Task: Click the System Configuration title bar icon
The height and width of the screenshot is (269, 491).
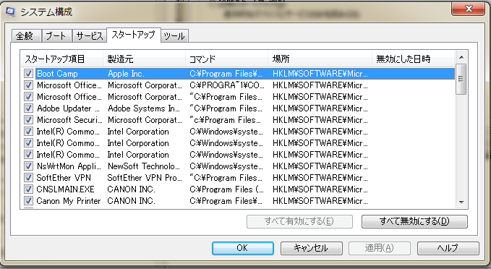Action: coord(10,12)
